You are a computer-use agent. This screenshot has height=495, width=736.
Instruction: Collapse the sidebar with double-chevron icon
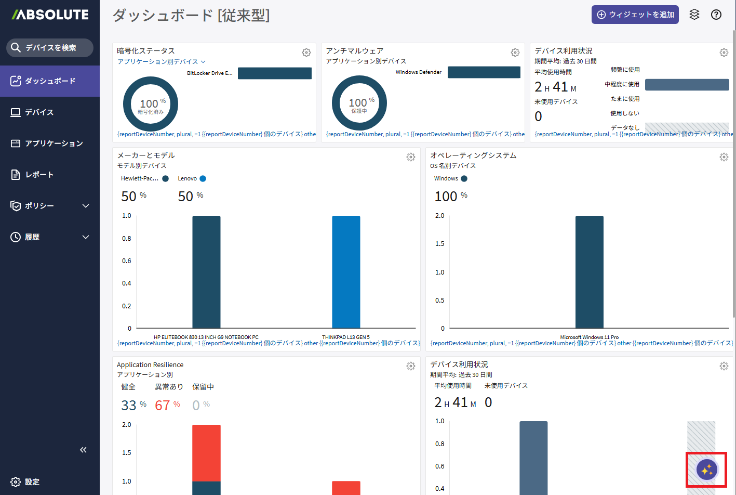(x=83, y=450)
